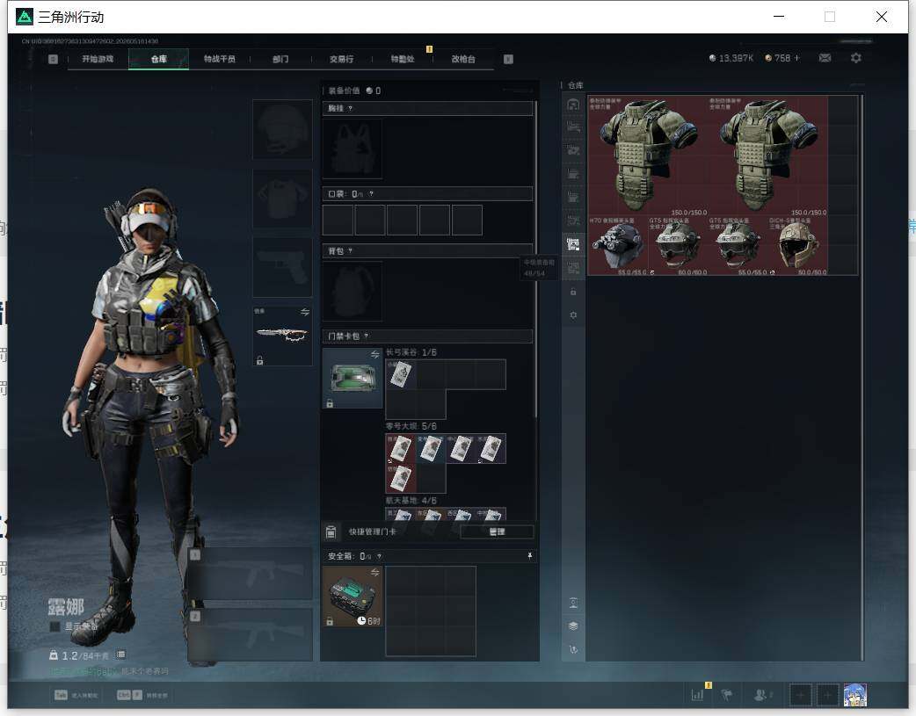Open game settings gear in top bar
The height and width of the screenshot is (716, 916).
tap(856, 58)
